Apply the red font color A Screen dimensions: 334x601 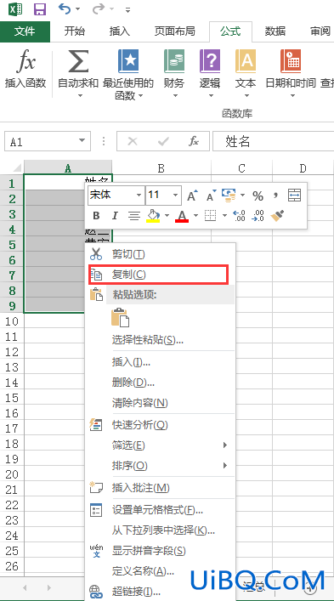182,216
